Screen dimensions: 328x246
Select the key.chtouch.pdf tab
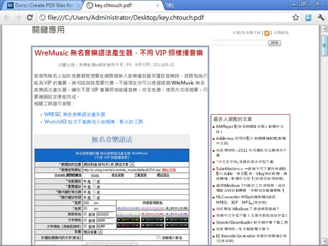[124, 5]
